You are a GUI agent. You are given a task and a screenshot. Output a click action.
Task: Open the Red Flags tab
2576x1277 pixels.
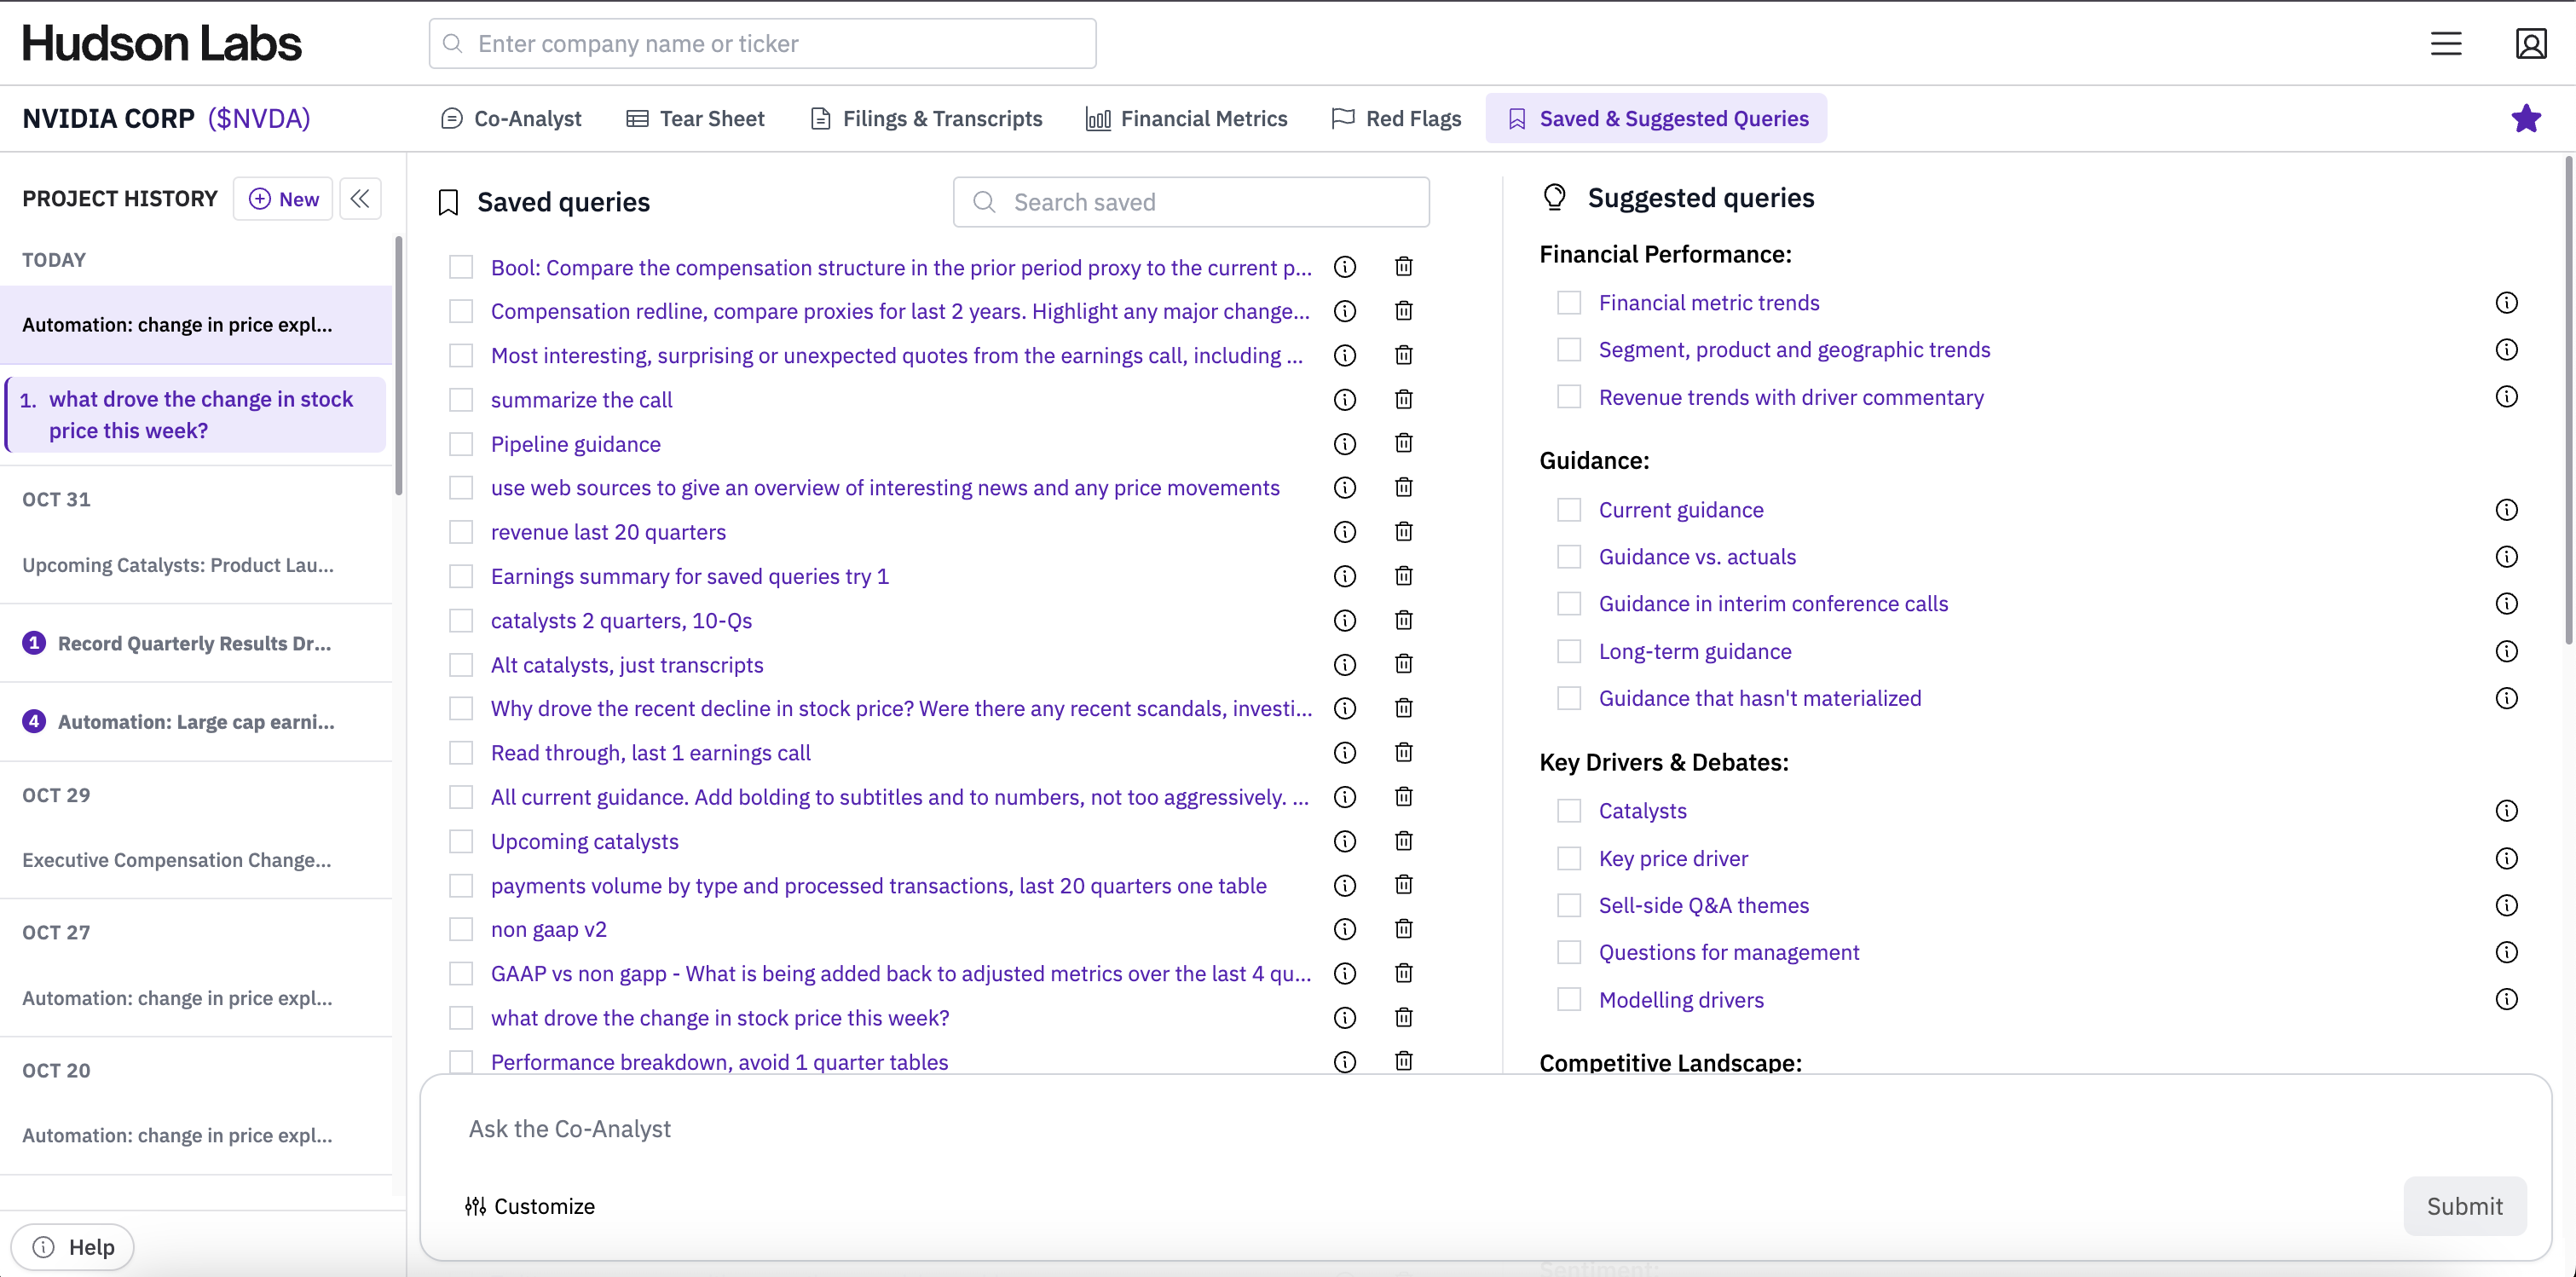[x=1396, y=118]
